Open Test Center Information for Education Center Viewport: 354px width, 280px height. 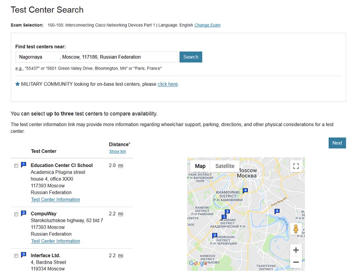(56, 200)
